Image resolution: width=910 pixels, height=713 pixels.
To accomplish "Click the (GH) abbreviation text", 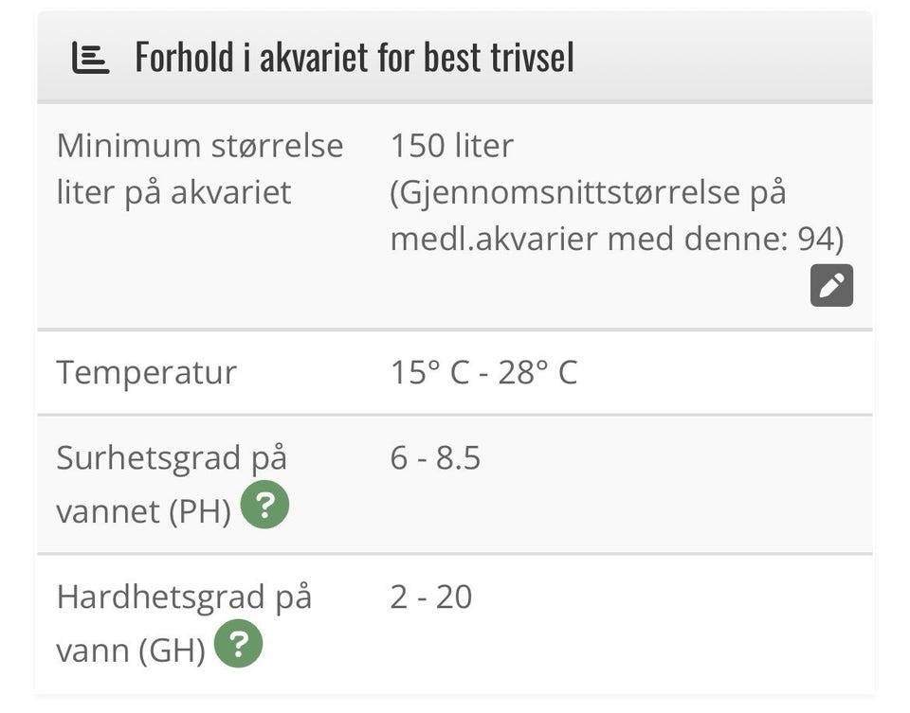I will (173, 651).
